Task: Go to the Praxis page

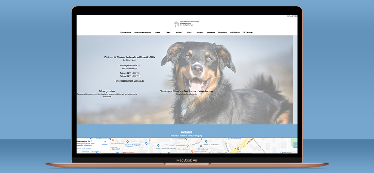Action: (x=158, y=32)
